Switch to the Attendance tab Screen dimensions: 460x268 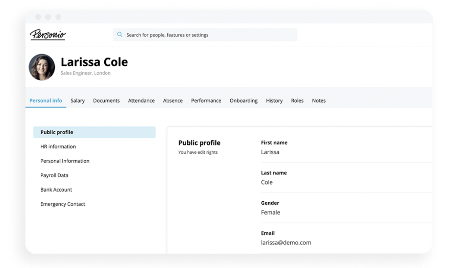[141, 100]
